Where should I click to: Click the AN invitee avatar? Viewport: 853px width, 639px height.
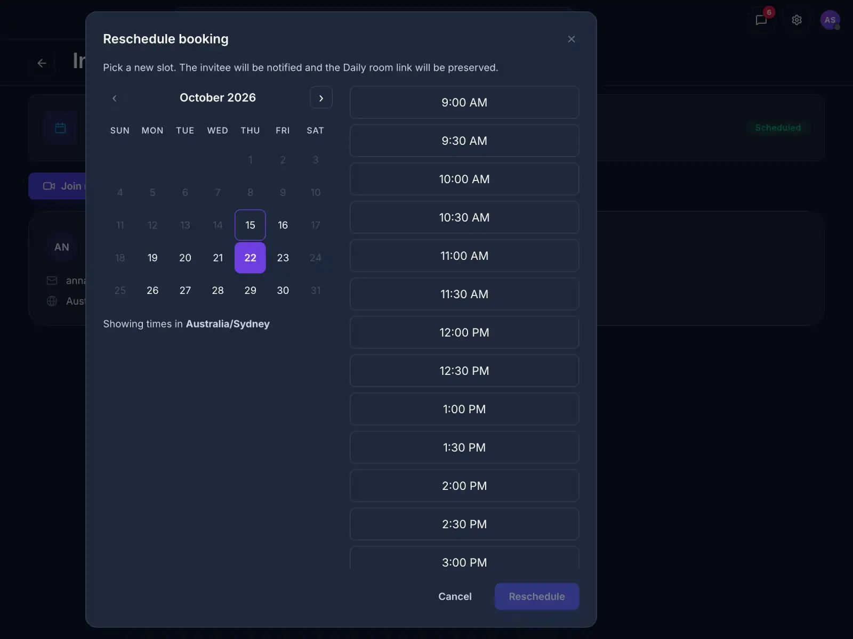(x=62, y=247)
